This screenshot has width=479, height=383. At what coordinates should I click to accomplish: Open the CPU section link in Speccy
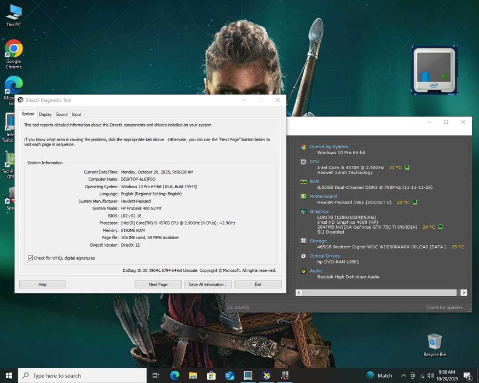pos(314,161)
